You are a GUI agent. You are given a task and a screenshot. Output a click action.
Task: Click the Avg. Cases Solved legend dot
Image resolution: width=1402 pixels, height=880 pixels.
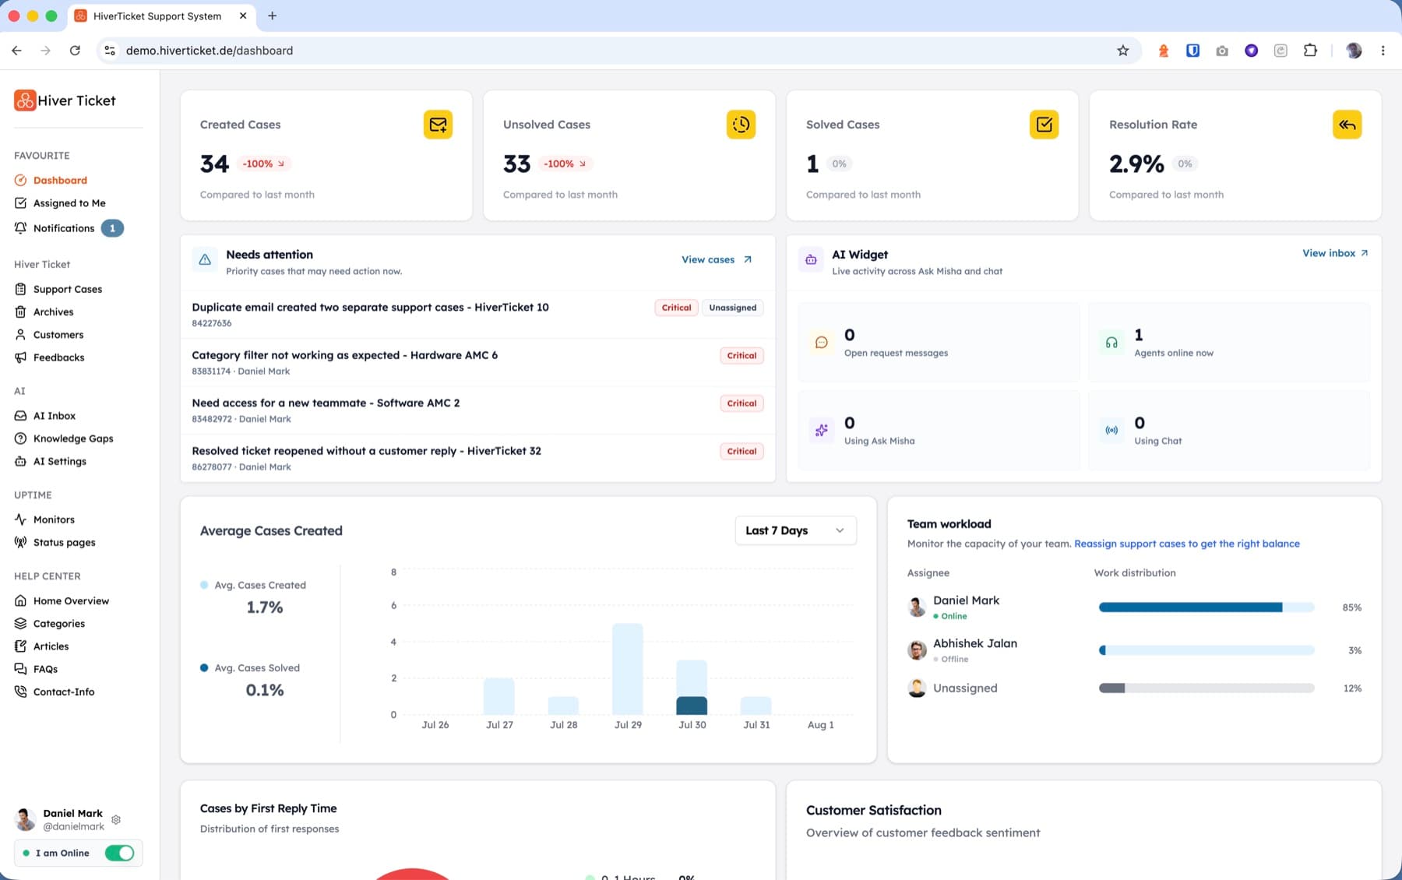click(204, 667)
